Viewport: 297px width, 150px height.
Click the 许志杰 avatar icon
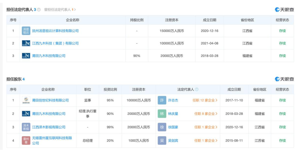[162, 100]
